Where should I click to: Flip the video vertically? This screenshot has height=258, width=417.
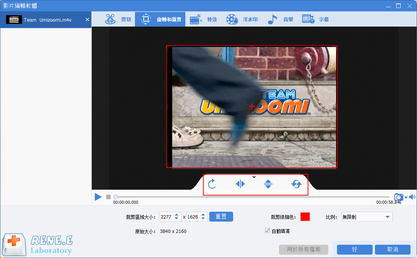tap(268, 184)
